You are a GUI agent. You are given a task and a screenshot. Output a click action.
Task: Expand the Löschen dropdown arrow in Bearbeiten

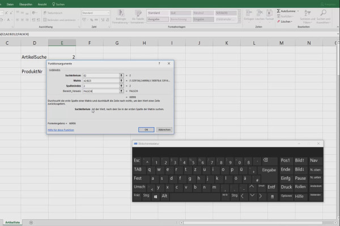click(292, 21)
